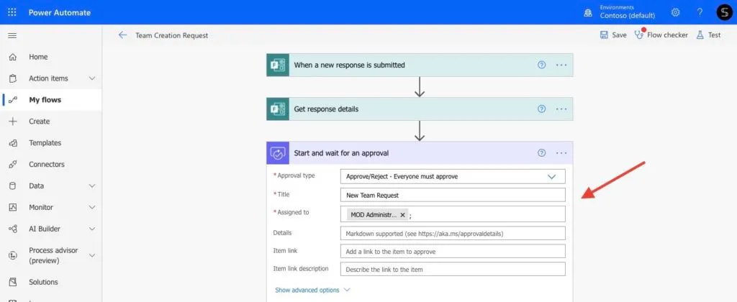Expand the Data chevron
737x302 pixels.
[92, 186]
